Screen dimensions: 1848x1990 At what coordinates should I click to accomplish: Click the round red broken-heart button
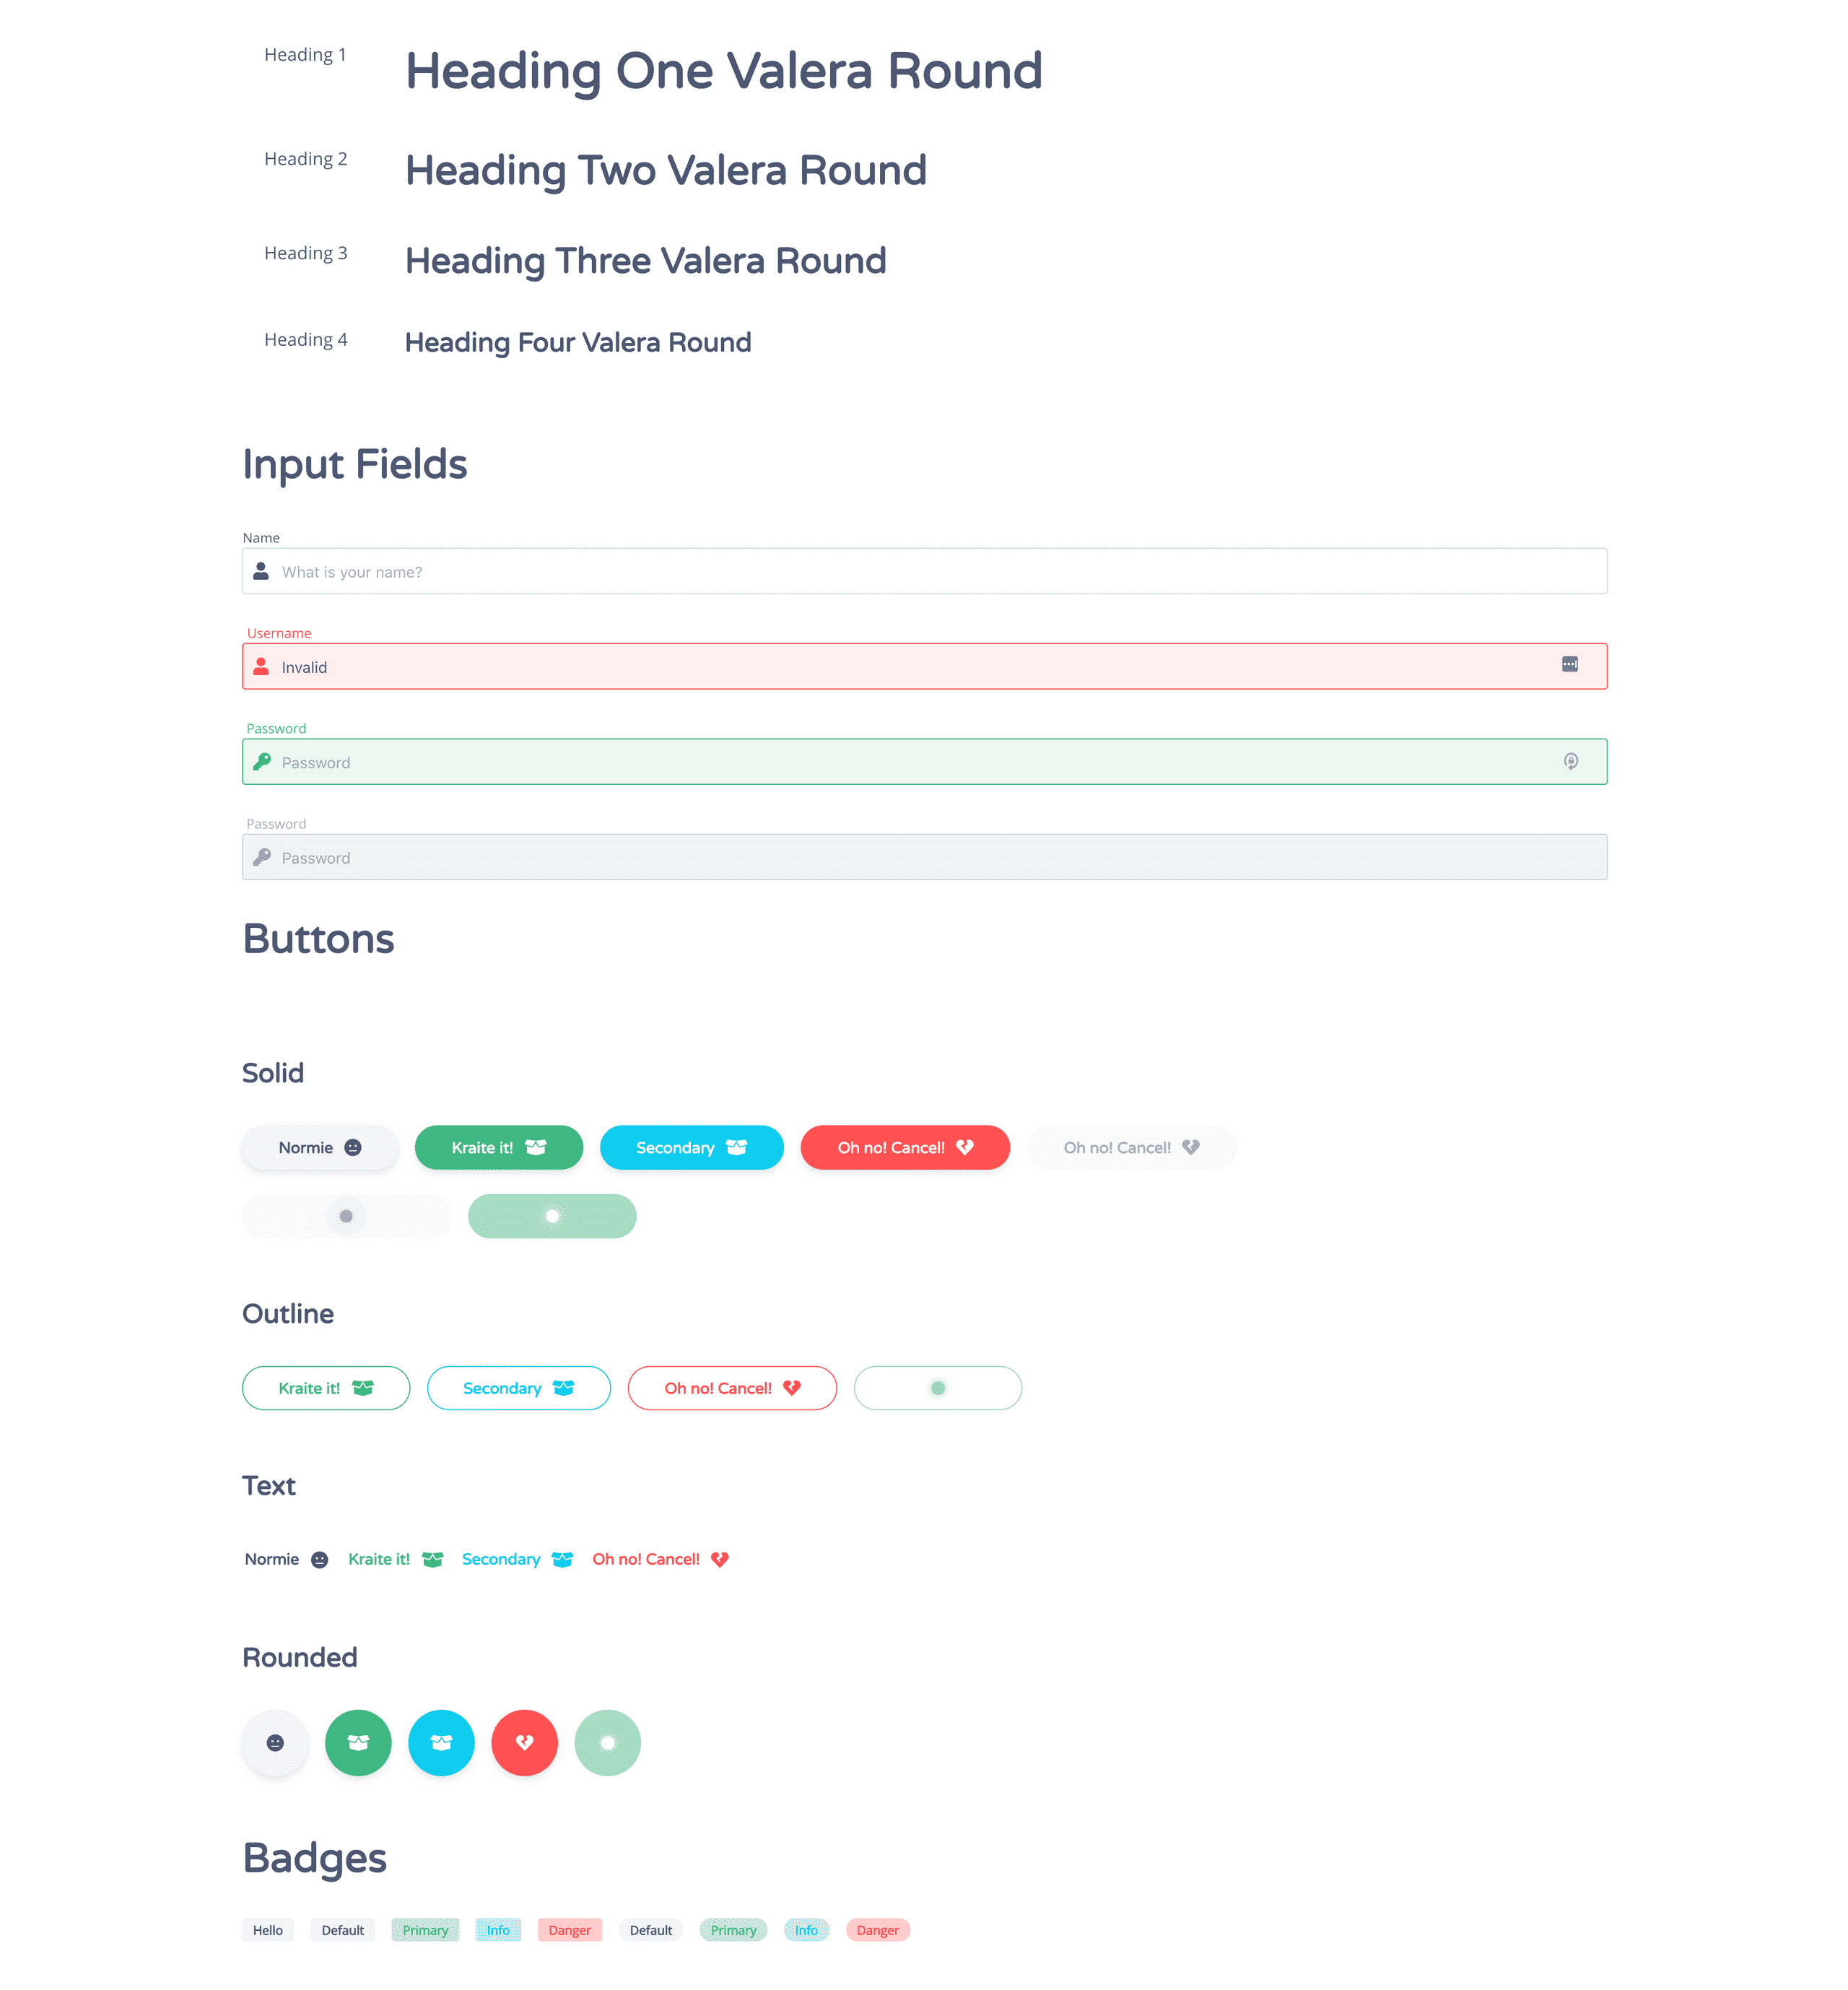click(x=524, y=1742)
